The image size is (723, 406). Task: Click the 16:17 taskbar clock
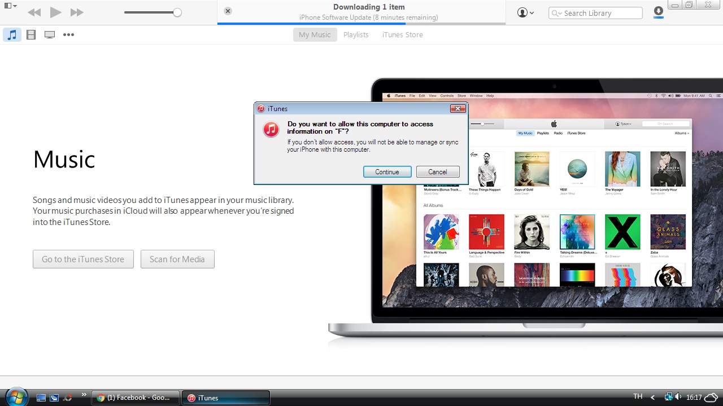(694, 398)
